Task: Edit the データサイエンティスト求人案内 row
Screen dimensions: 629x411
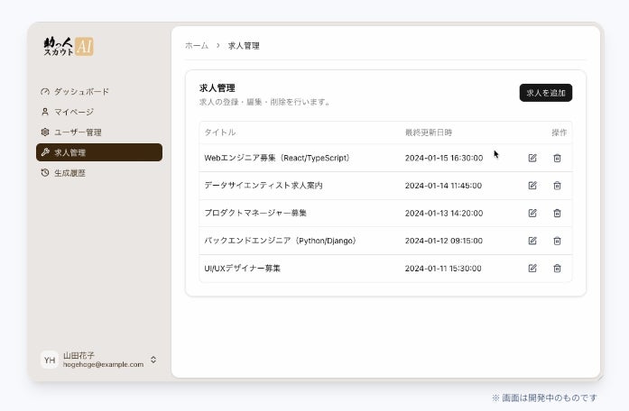Action: click(x=532, y=186)
